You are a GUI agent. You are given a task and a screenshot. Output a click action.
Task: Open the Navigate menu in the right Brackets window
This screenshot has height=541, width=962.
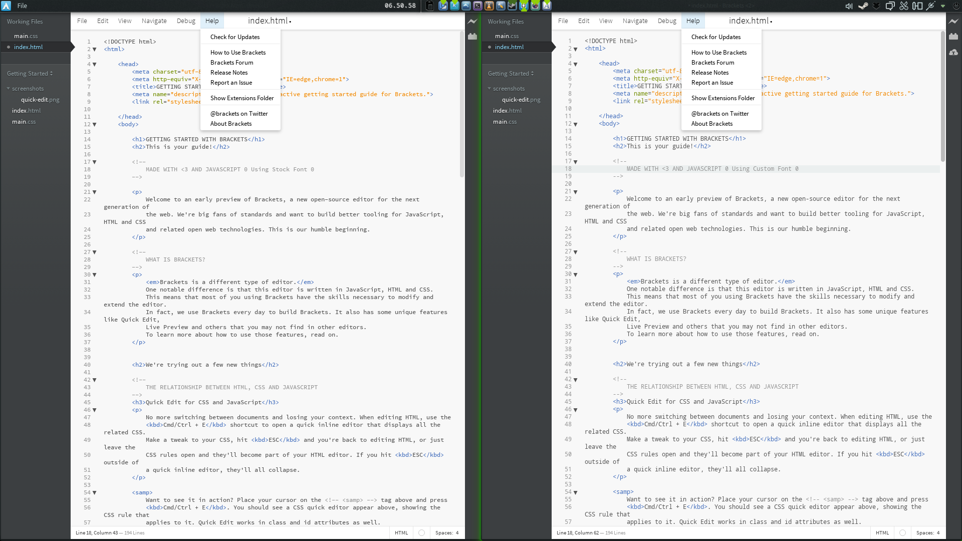(x=635, y=21)
